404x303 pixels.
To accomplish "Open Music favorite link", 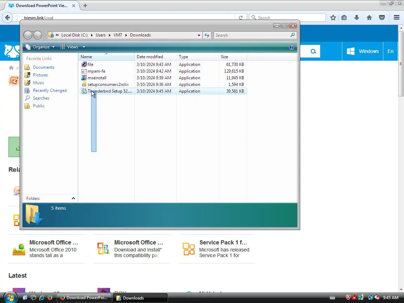I will tap(38, 83).
